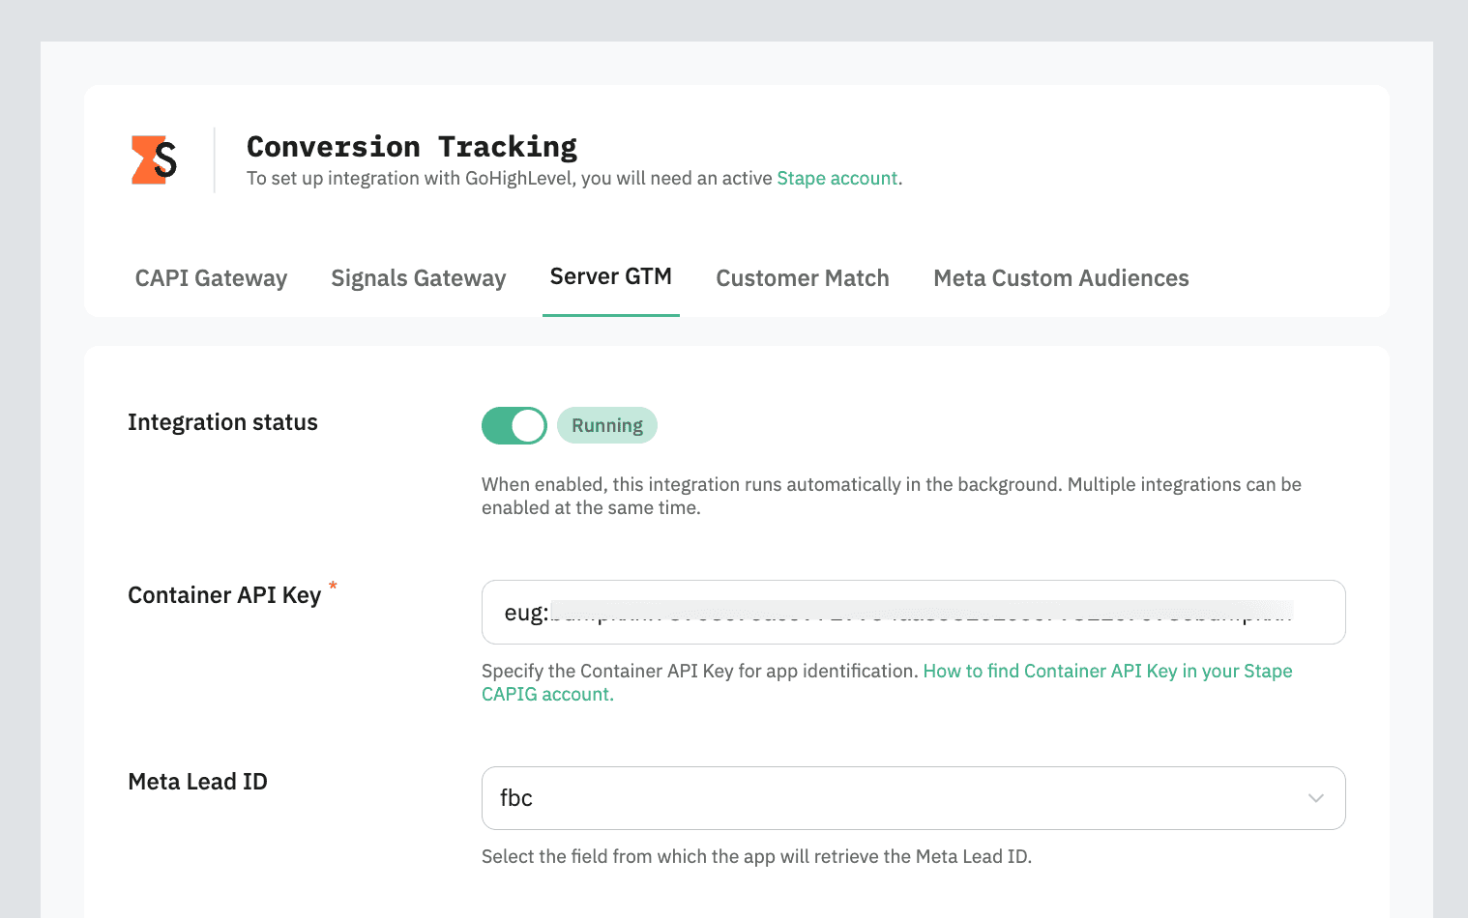Click the Meta Lead ID label
This screenshot has height=918, width=1468.
[x=197, y=782]
